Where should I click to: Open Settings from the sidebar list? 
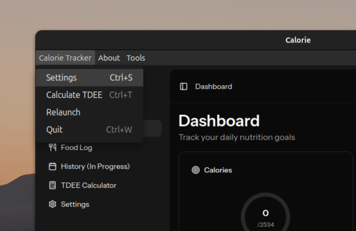pyautogui.click(x=75, y=204)
